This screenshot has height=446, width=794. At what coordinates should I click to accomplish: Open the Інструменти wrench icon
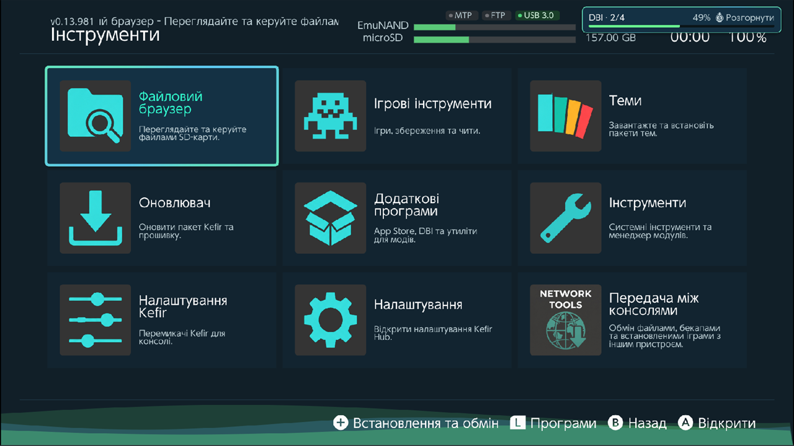tap(566, 218)
